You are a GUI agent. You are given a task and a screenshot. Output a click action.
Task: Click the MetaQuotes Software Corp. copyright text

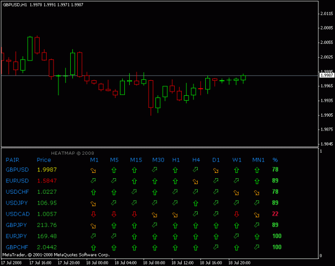pyautogui.click(x=56, y=255)
